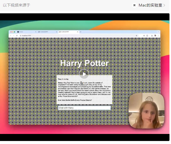Play the Harry Potter video
Screen dimensions: 171x144
[84, 74]
